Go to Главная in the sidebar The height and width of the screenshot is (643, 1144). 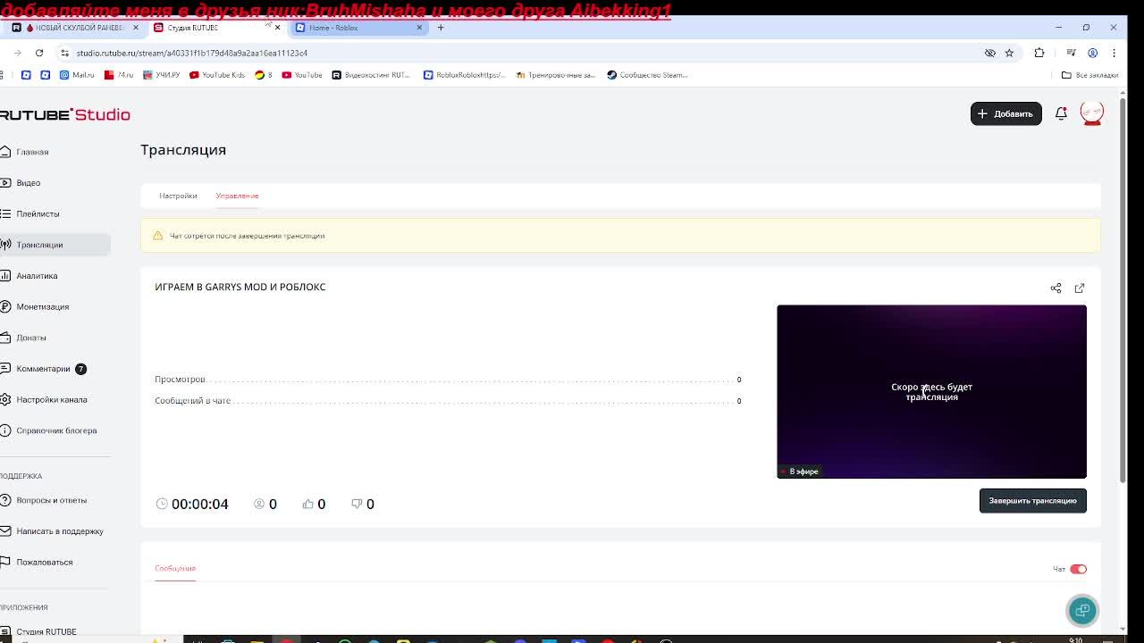[32, 152]
